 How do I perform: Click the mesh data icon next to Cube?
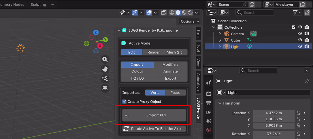(x=249, y=40)
